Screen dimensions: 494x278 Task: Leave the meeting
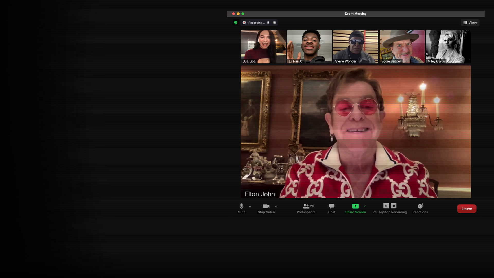click(x=467, y=209)
